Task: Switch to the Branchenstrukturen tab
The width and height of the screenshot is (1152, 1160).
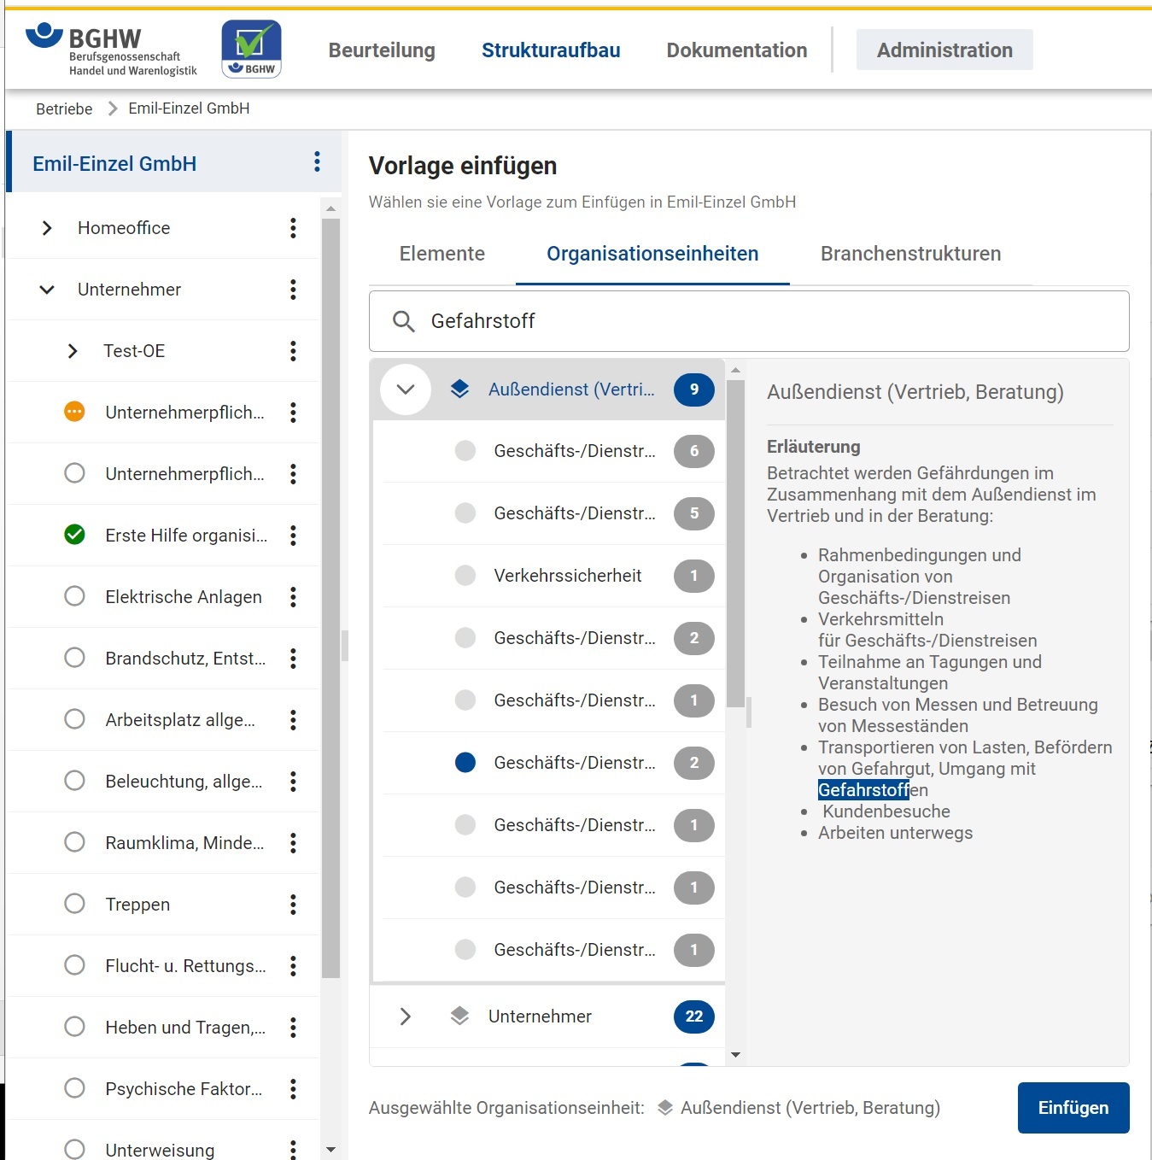Action: coord(910,254)
